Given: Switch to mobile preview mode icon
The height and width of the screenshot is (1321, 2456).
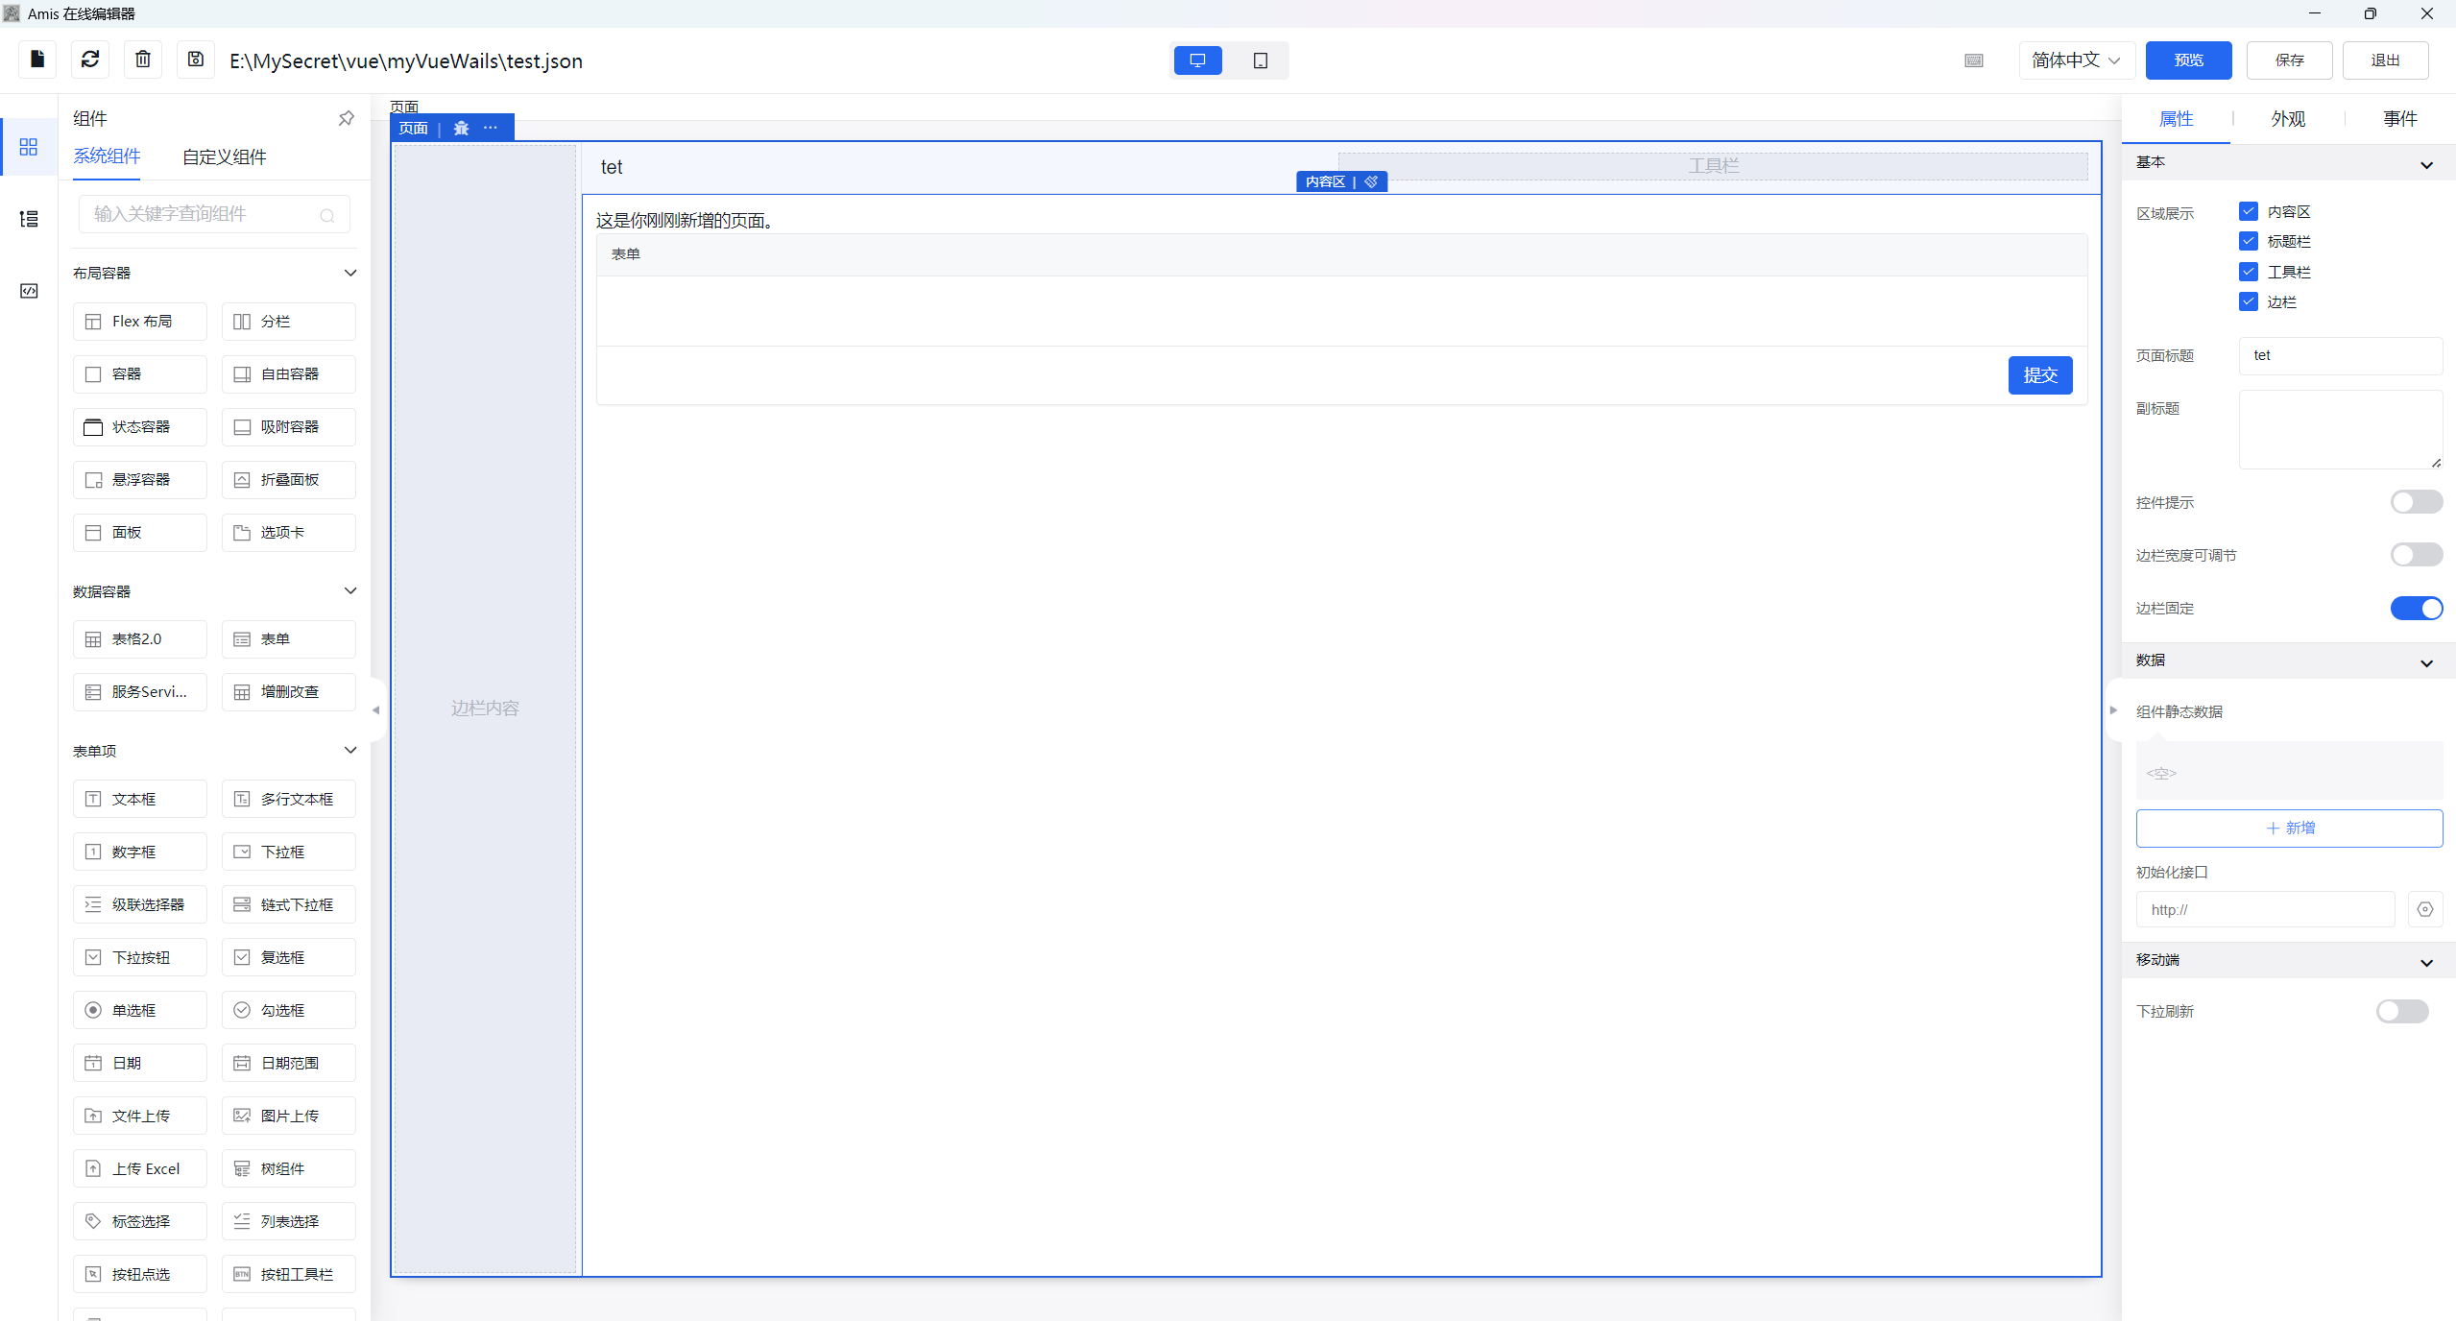Looking at the screenshot, I should coord(1260,60).
